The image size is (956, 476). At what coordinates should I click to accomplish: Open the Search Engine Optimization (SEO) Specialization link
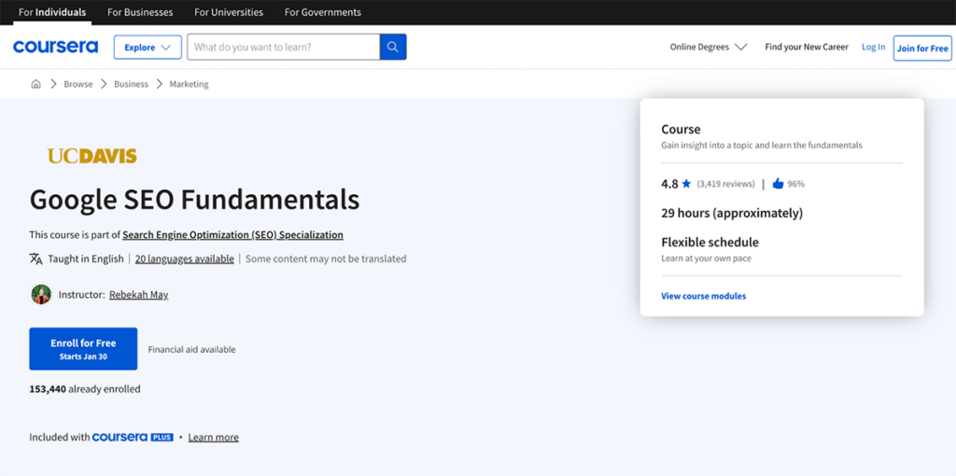tap(232, 234)
